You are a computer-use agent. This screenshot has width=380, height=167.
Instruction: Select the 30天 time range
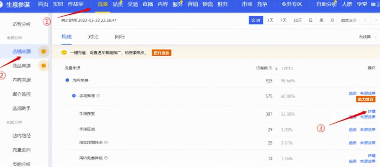coord(298,21)
